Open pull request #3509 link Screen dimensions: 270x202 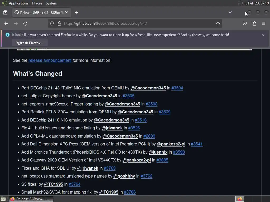(165, 112)
